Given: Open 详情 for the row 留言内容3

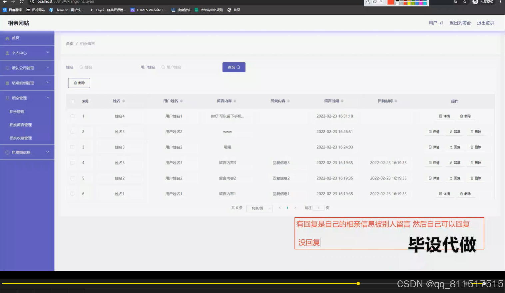Looking at the screenshot, I should pyautogui.click(x=434, y=163).
